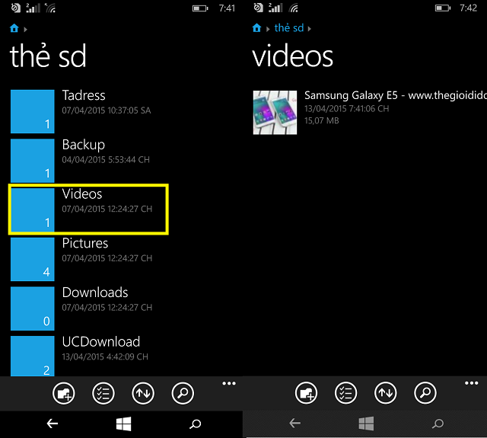487x438 pixels.
Task: Tap the new folder icon in left screen
Action: (x=63, y=393)
